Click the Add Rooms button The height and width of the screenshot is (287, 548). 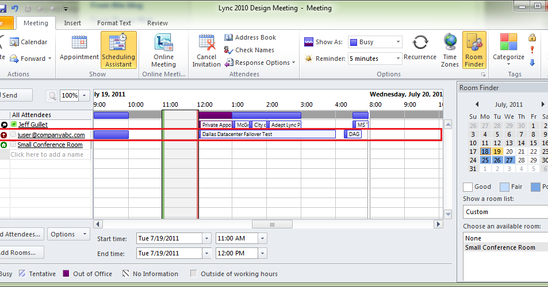point(22,253)
